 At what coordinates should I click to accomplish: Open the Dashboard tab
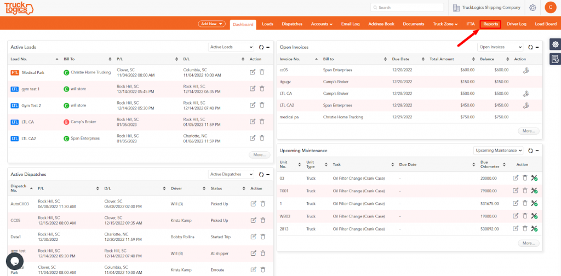click(x=243, y=24)
